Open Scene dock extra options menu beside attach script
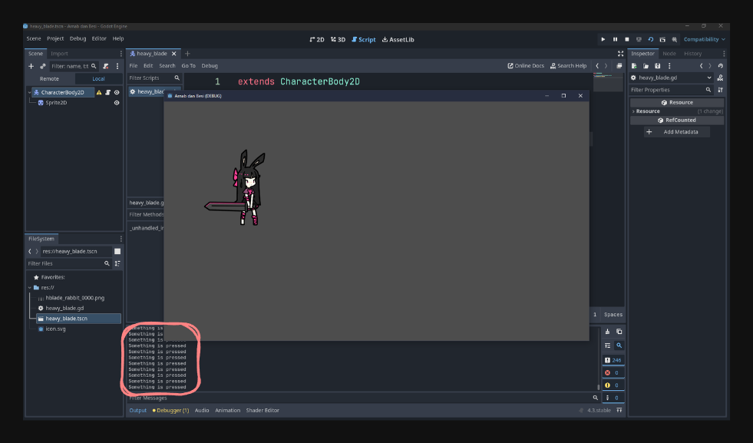The width and height of the screenshot is (753, 443). [x=117, y=66]
